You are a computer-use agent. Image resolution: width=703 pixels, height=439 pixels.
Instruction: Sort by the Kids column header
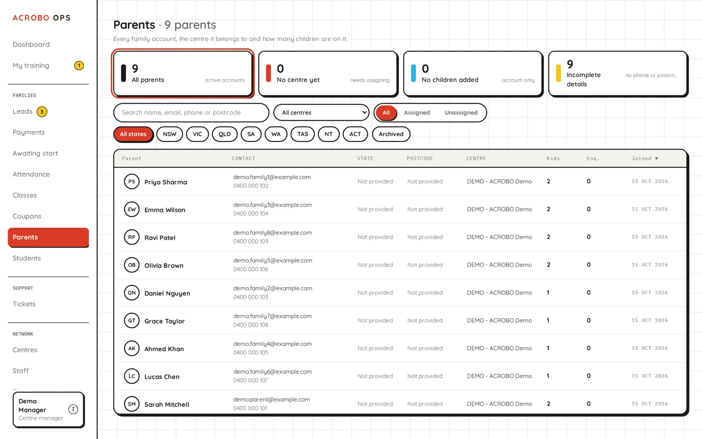coord(553,158)
